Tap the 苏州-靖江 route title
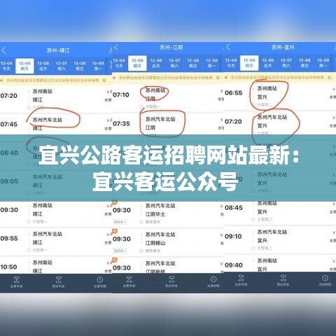 pyautogui.click(x=58, y=50)
